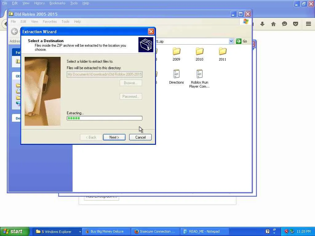The image size is (315, 236).
Task: Click the network connection tray icon
Action: pyautogui.click(x=292, y=231)
